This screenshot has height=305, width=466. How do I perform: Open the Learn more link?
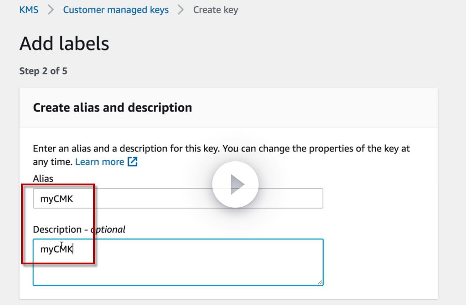(x=99, y=162)
